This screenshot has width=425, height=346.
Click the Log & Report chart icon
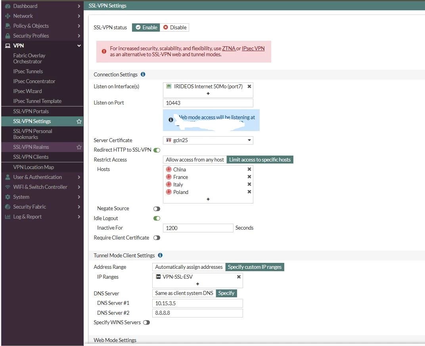(x=8, y=217)
